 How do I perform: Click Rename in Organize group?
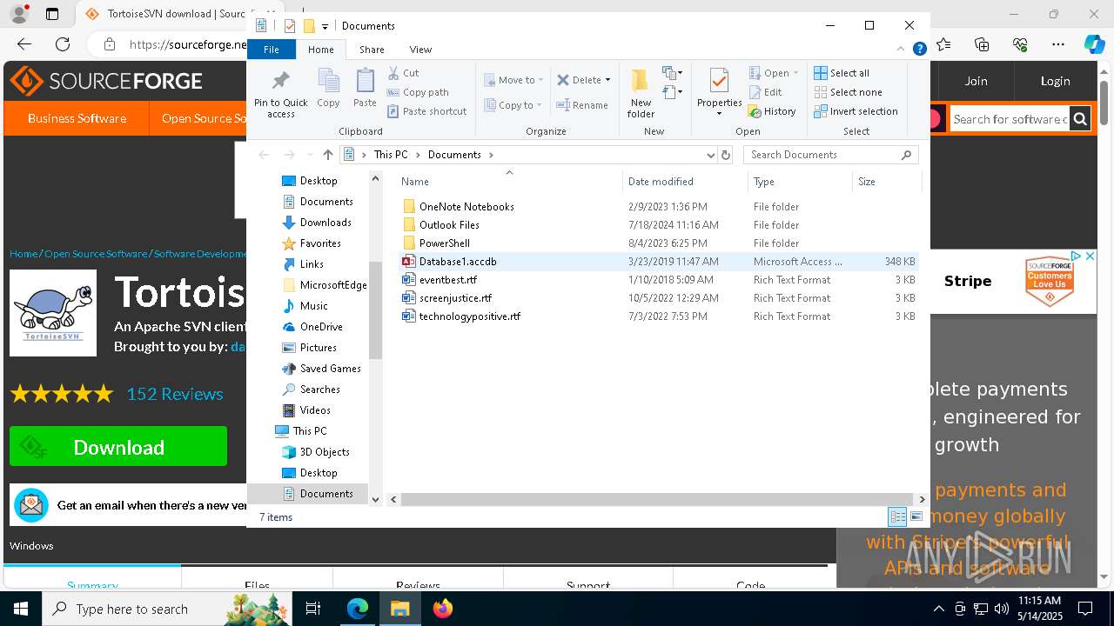(x=582, y=105)
